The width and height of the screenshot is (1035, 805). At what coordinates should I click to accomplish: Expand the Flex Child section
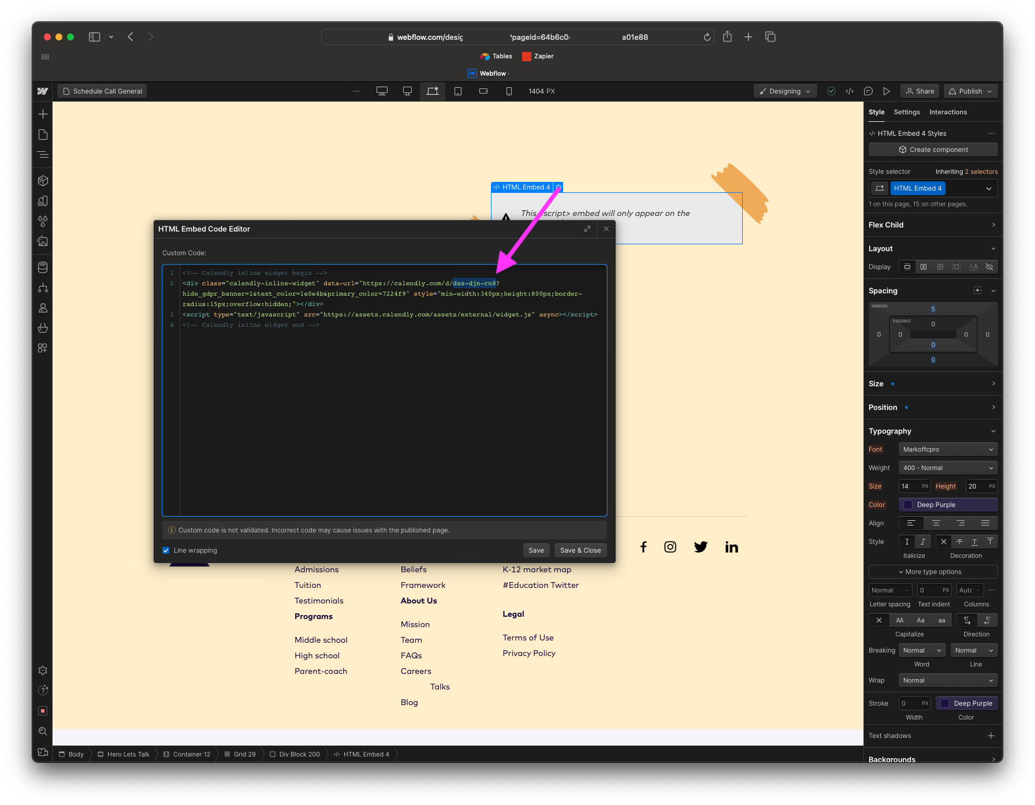click(x=932, y=225)
